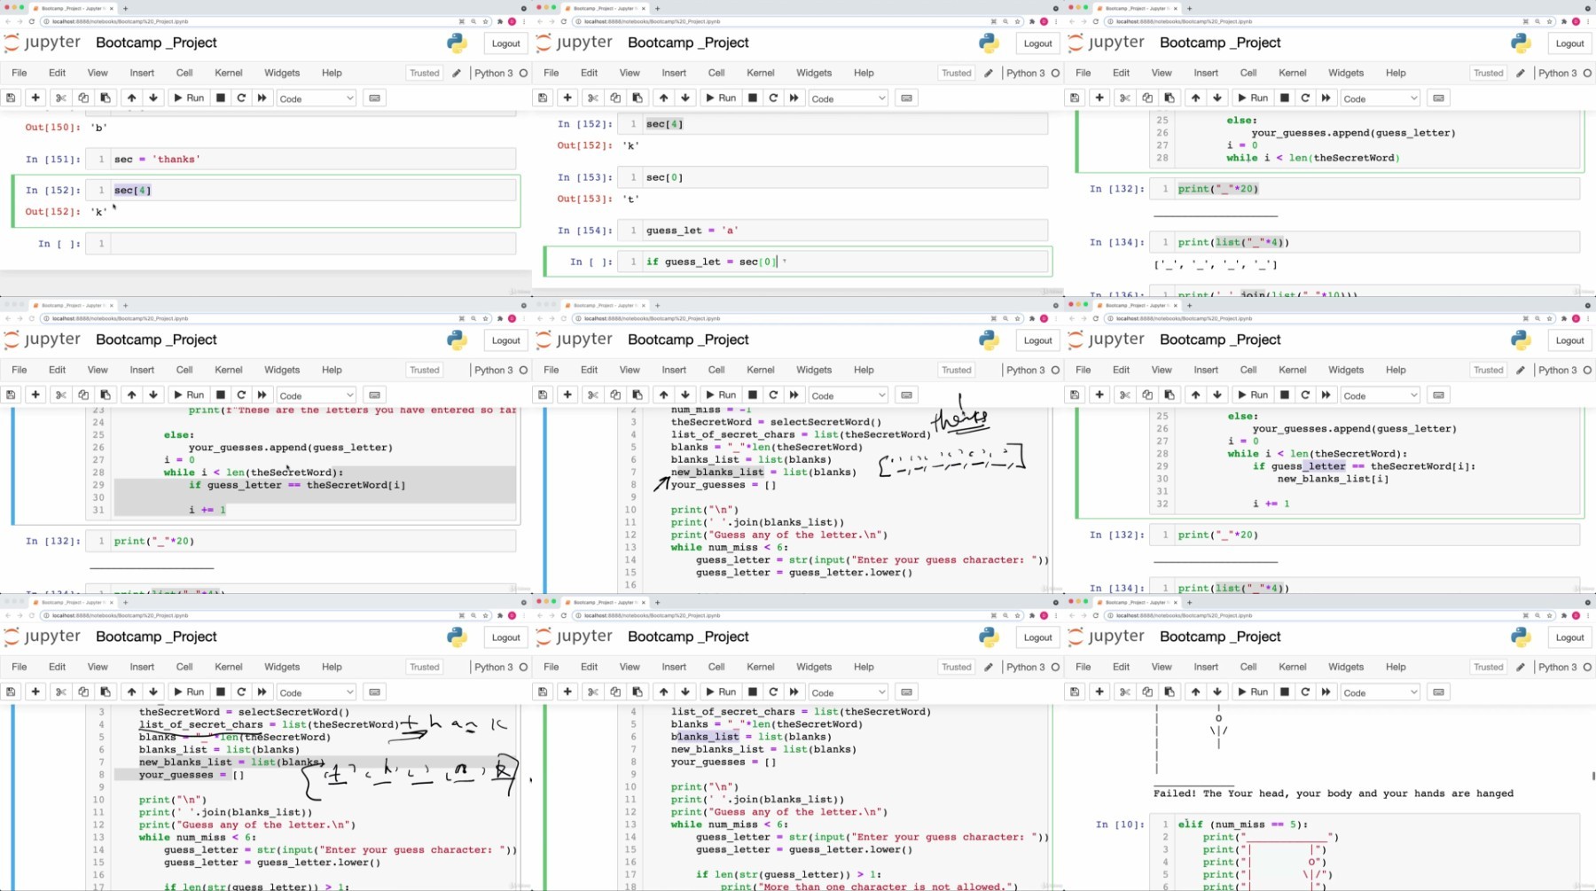Open Code cell-type dropdown in bottom-right notebook
This screenshot has width=1596, height=891.
tap(1380, 692)
